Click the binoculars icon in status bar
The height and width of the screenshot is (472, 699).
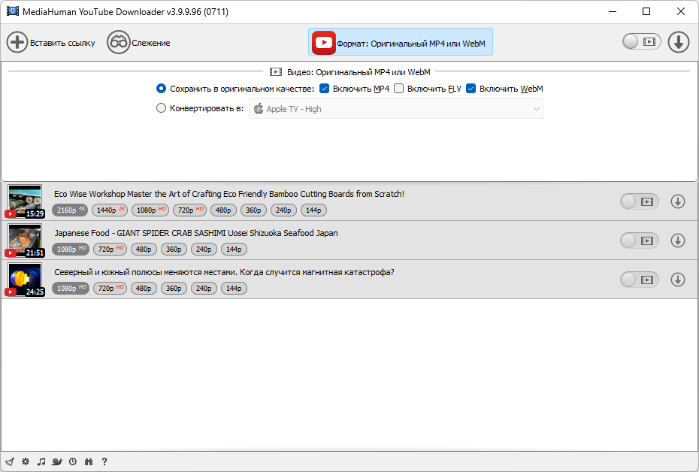[89, 461]
